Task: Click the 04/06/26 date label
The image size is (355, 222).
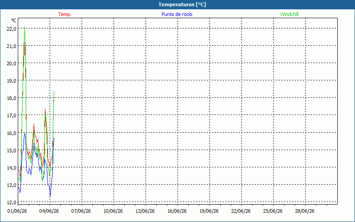Action: (x=49, y=211)
